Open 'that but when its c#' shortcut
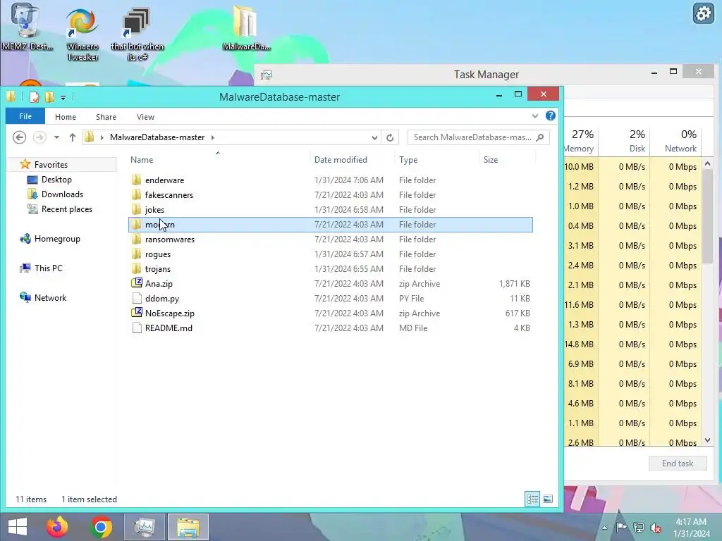The width and height of the screenshot is (722, 541). click(x=137, y=35)
